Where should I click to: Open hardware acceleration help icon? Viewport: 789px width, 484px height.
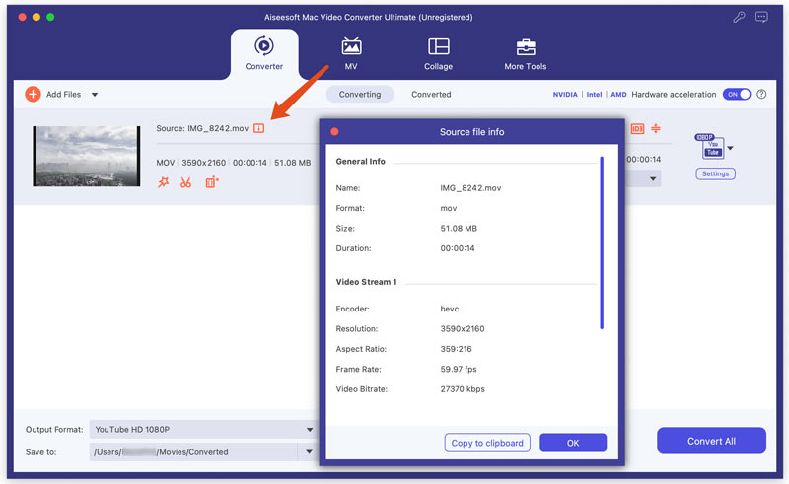761,94
